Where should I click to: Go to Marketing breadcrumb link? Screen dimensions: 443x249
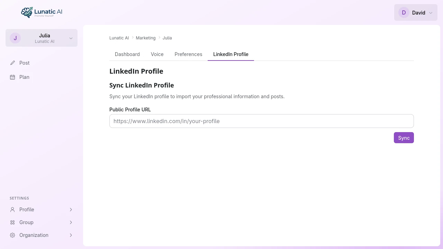coord(146,38)
